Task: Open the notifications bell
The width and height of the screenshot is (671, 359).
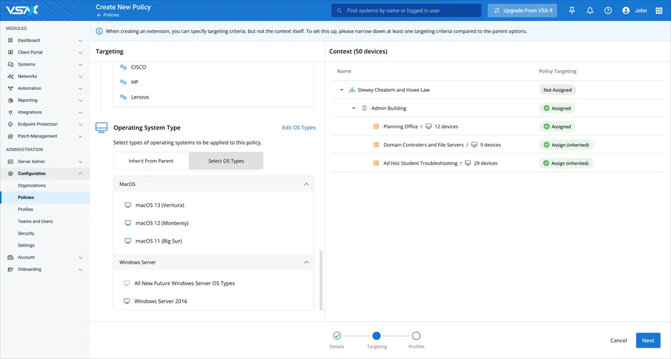Action: point(590,11)
